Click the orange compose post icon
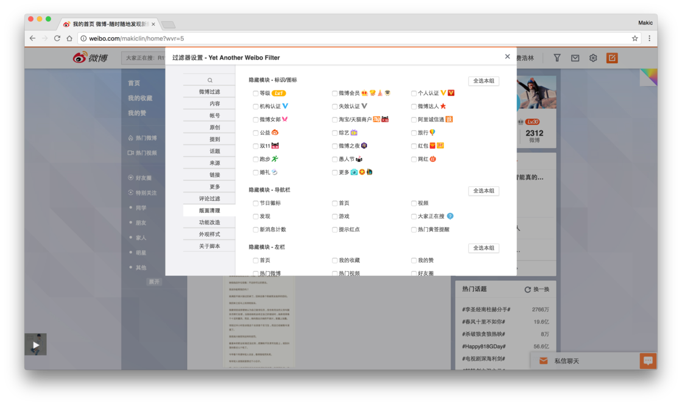 pos(612,58)
